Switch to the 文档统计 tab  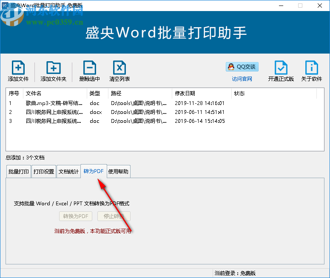tap(68, 171)
